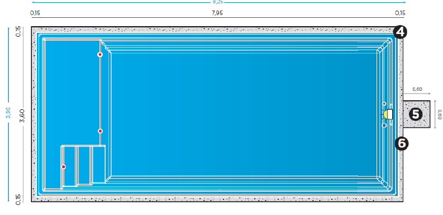Click the black number 4 badge
The image size is (443, 215).
(401, 32)
